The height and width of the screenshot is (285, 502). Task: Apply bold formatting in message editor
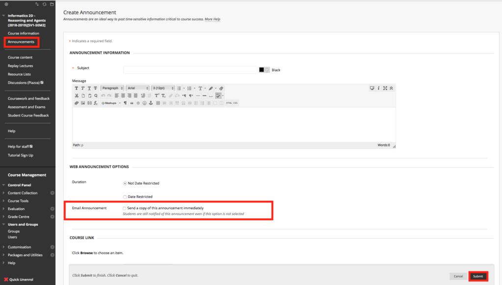(76, 88)
